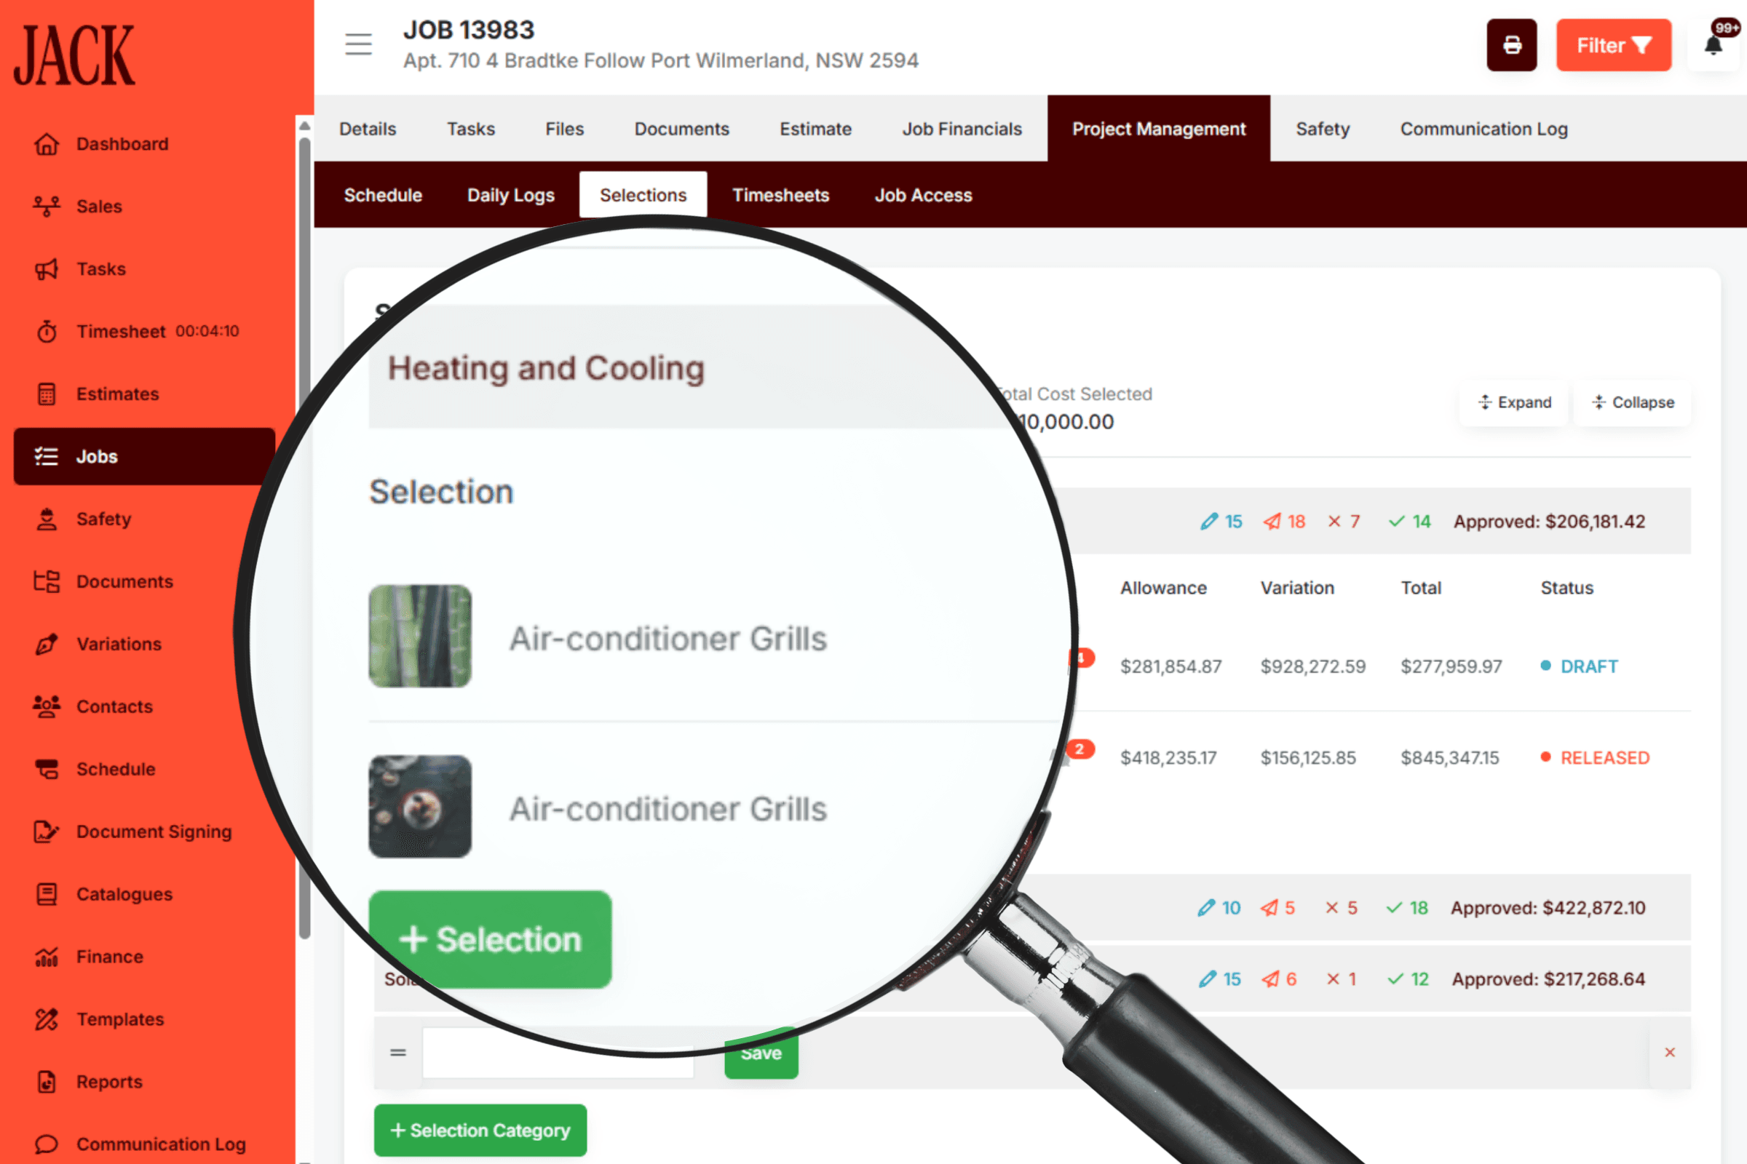Open Document Signing in sidebar
Viewport: 1747px width, 1164px height.
tap(154, 832)
